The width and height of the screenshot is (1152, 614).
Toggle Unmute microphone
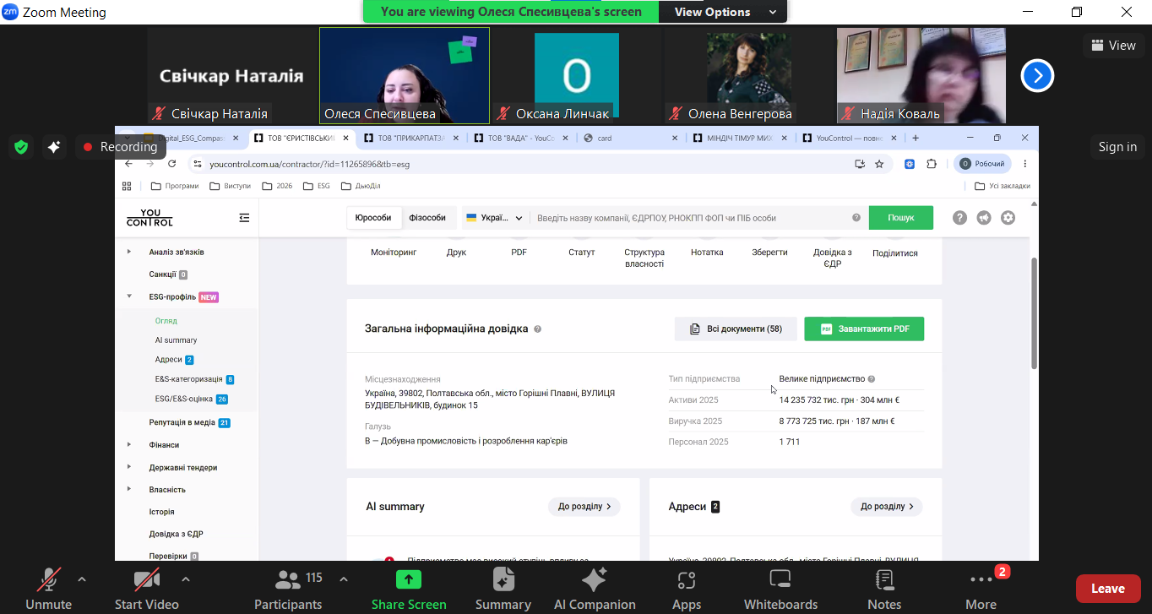(x=48, y=589)
